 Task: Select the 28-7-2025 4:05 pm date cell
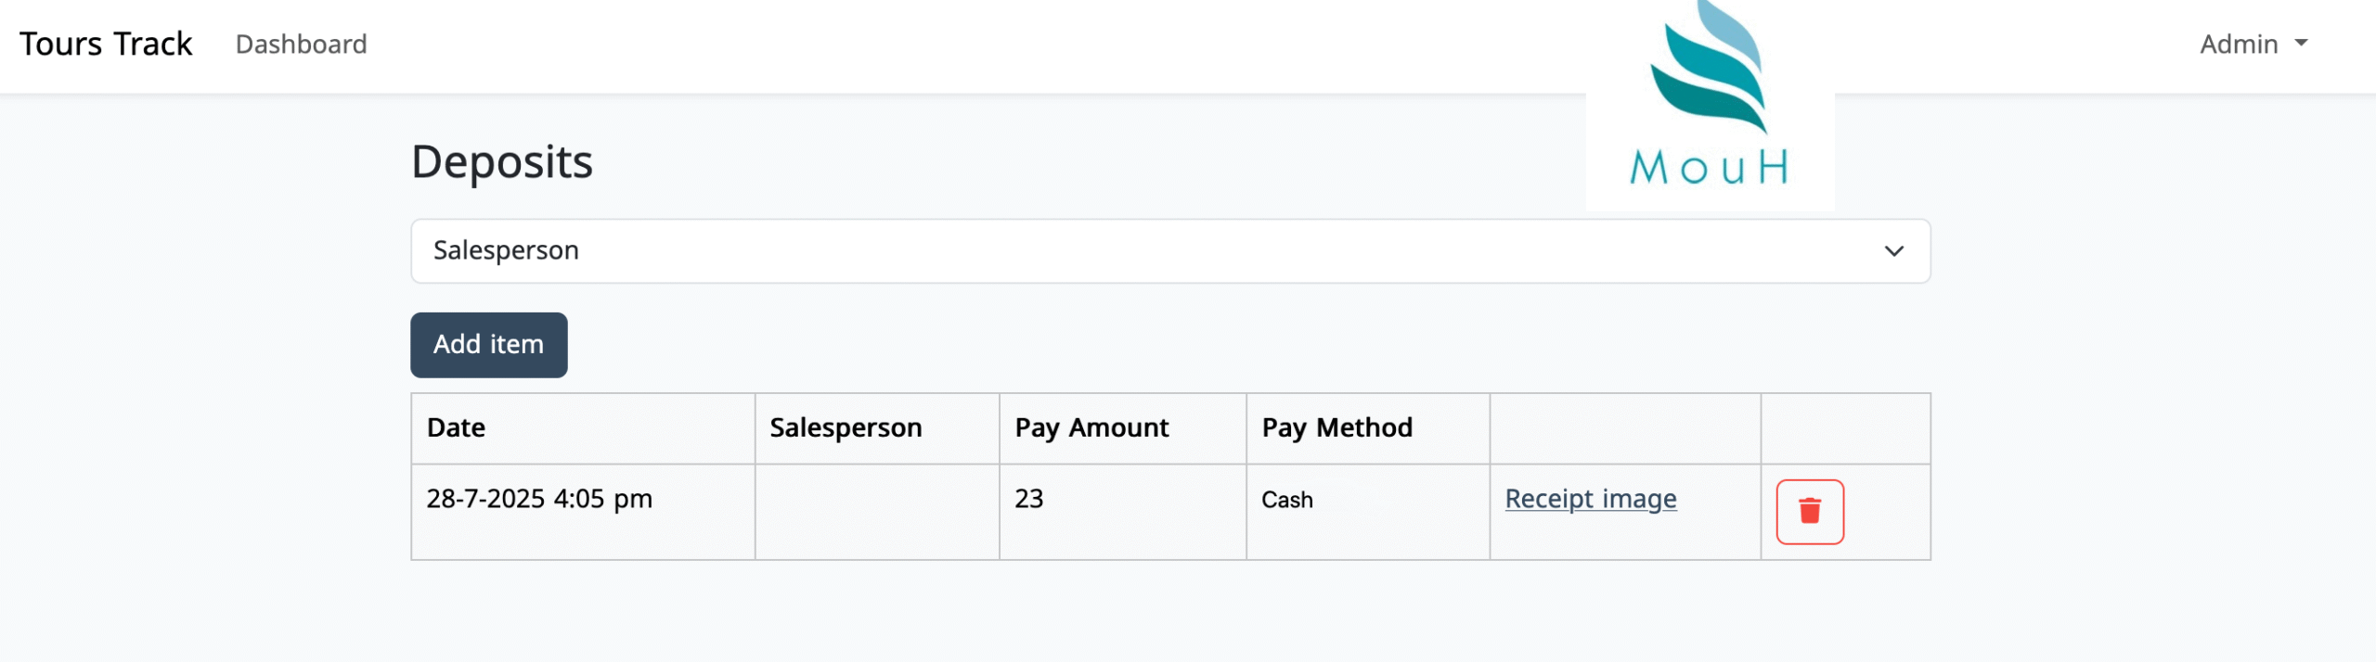point(539,499)
